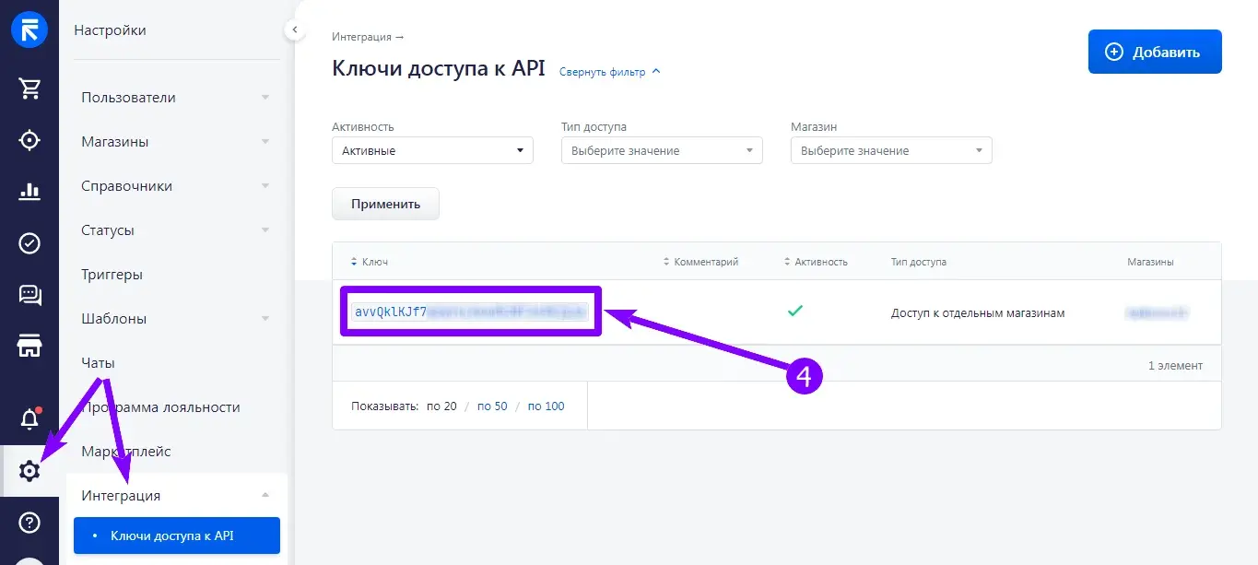
Task: Collapse the settings sidebar with the chevron
Action: tap(294, 29)
